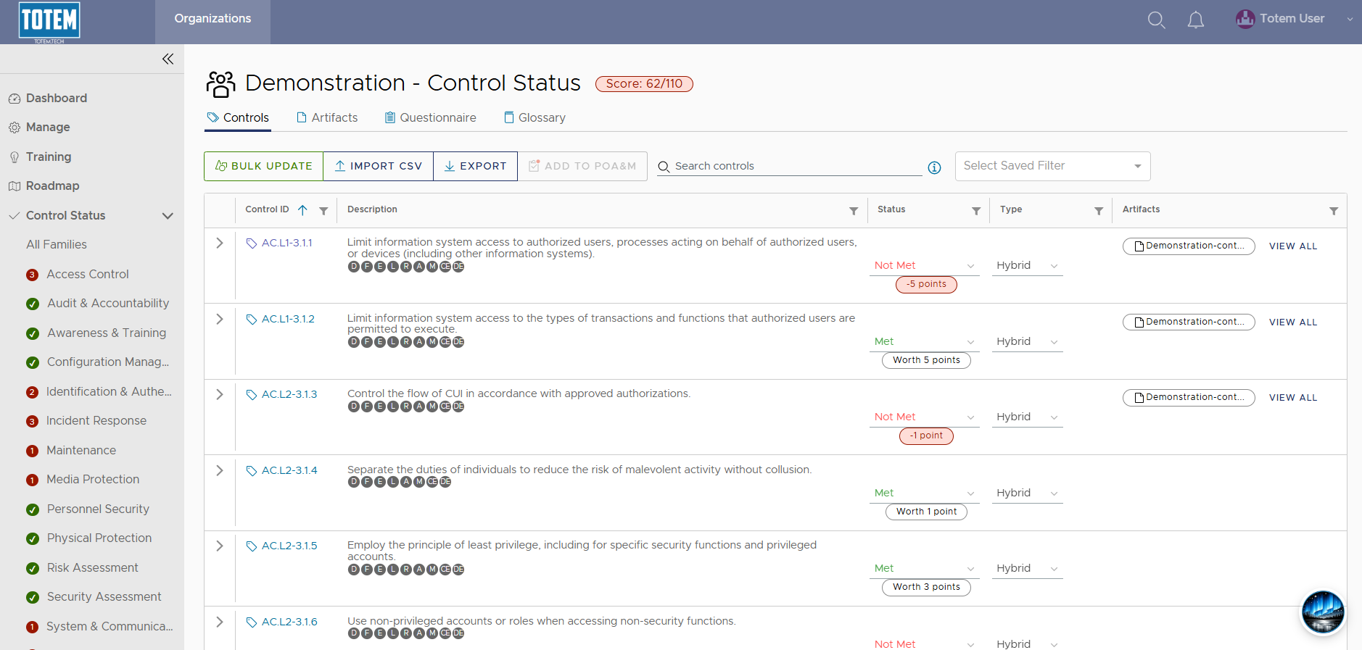Click the Media Protection red badge
This screenshot has height=650, width=1362.
click(x=32, y=480)
